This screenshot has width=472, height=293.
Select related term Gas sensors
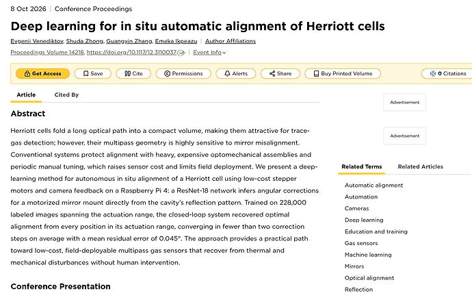(x=361, y=243)
